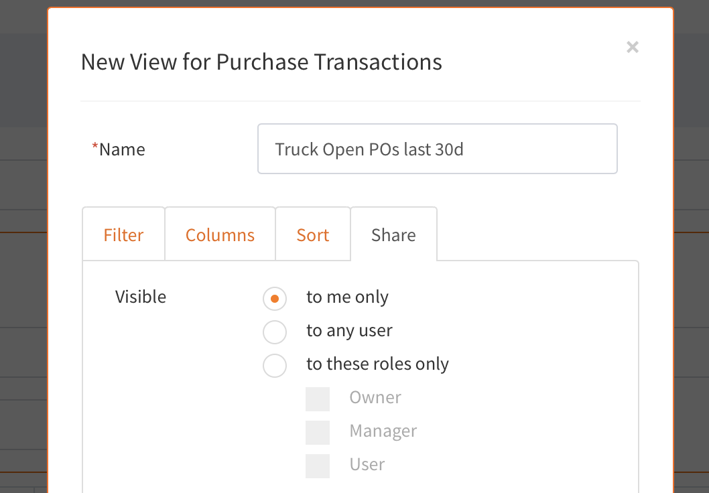Screen dimensions: 709x493
Task: Click the 'to any user' label text
Action: 349,330
